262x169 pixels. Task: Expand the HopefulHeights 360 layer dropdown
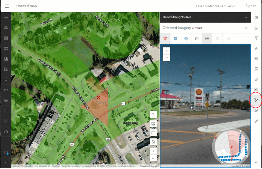coord(246,17)
